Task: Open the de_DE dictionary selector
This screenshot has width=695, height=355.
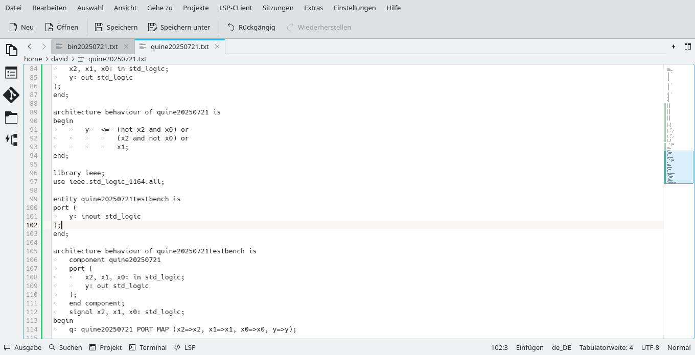Action: (x=561, y=347)
